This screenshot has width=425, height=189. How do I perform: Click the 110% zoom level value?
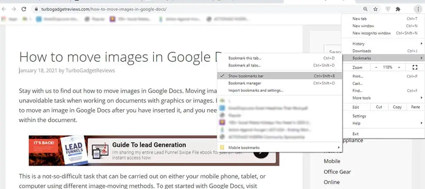(388, 67)
